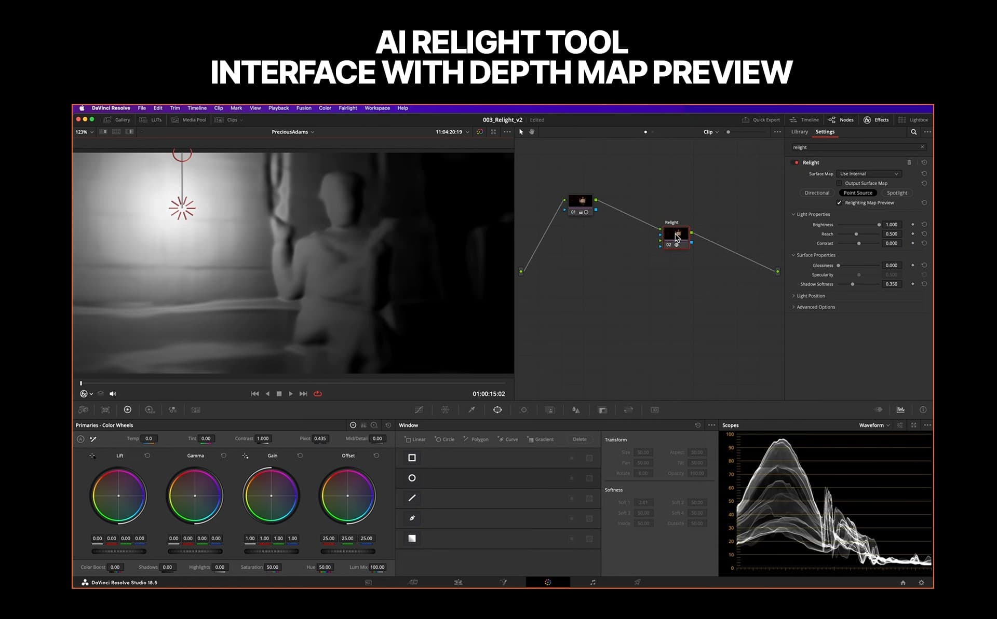The image size is (997, 619).
Task: Click the search icon in Effects panel
Action: pyautogui.click(x=913, y=132)
